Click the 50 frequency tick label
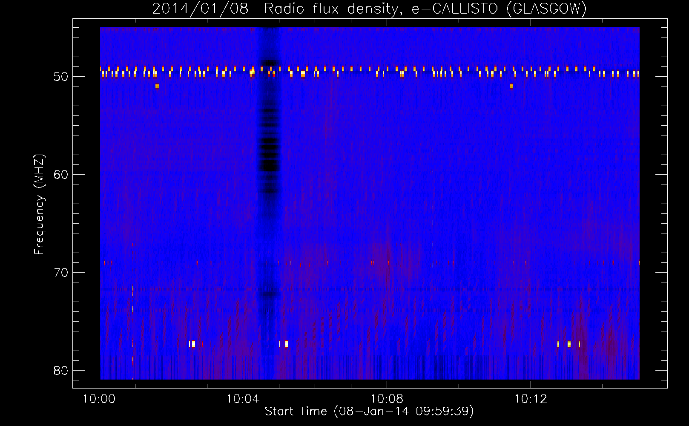This screenshot has height=426, width=689. click(61, 77)
